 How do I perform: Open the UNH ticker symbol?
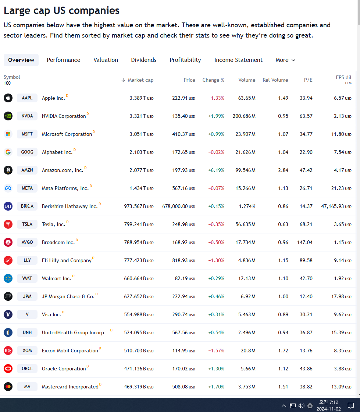pos(27,332)
